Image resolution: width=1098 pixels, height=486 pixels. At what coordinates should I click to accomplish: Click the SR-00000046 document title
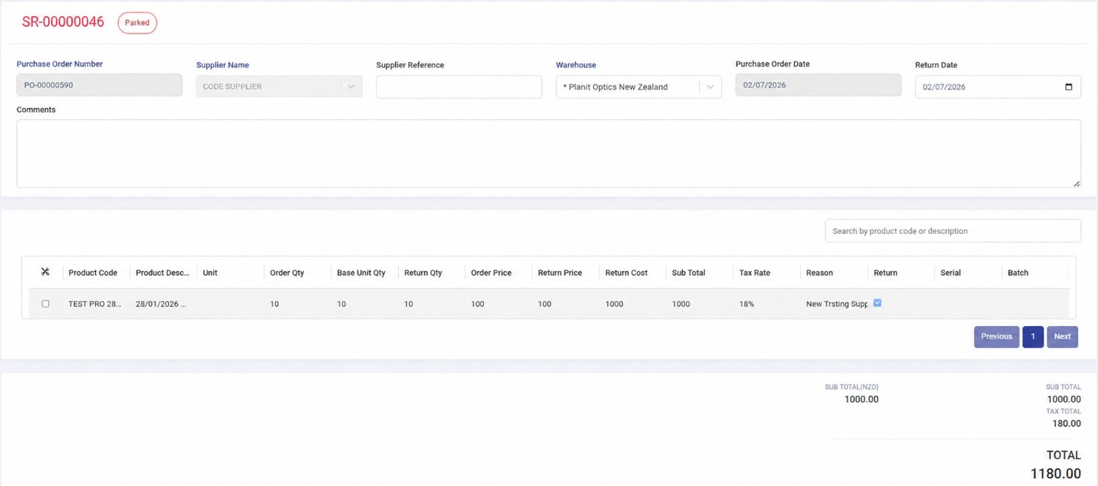[x=63, y=22]
